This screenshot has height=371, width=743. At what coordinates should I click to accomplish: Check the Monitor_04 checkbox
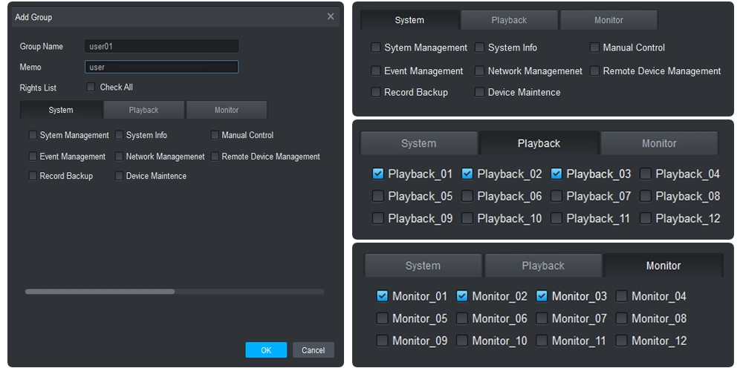point(621,296)
